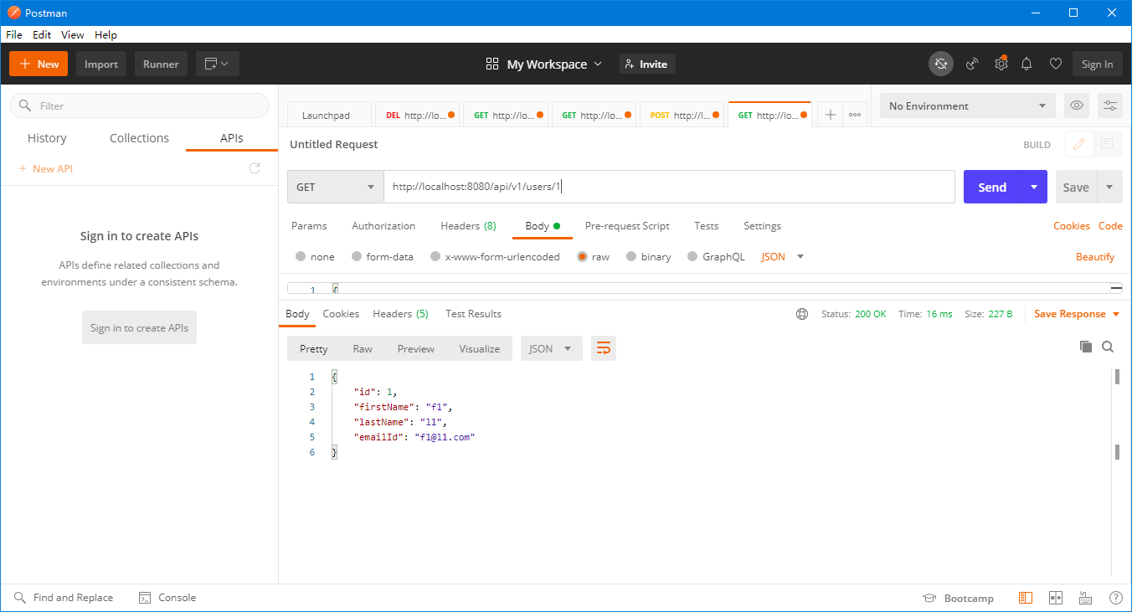The width and height of the screenshot is (1132, 612).
Task: Click the Invite button
Action: 647,64
